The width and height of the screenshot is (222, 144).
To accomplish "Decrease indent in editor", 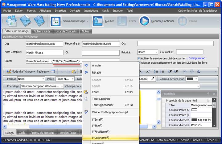I will pos(170,71).
